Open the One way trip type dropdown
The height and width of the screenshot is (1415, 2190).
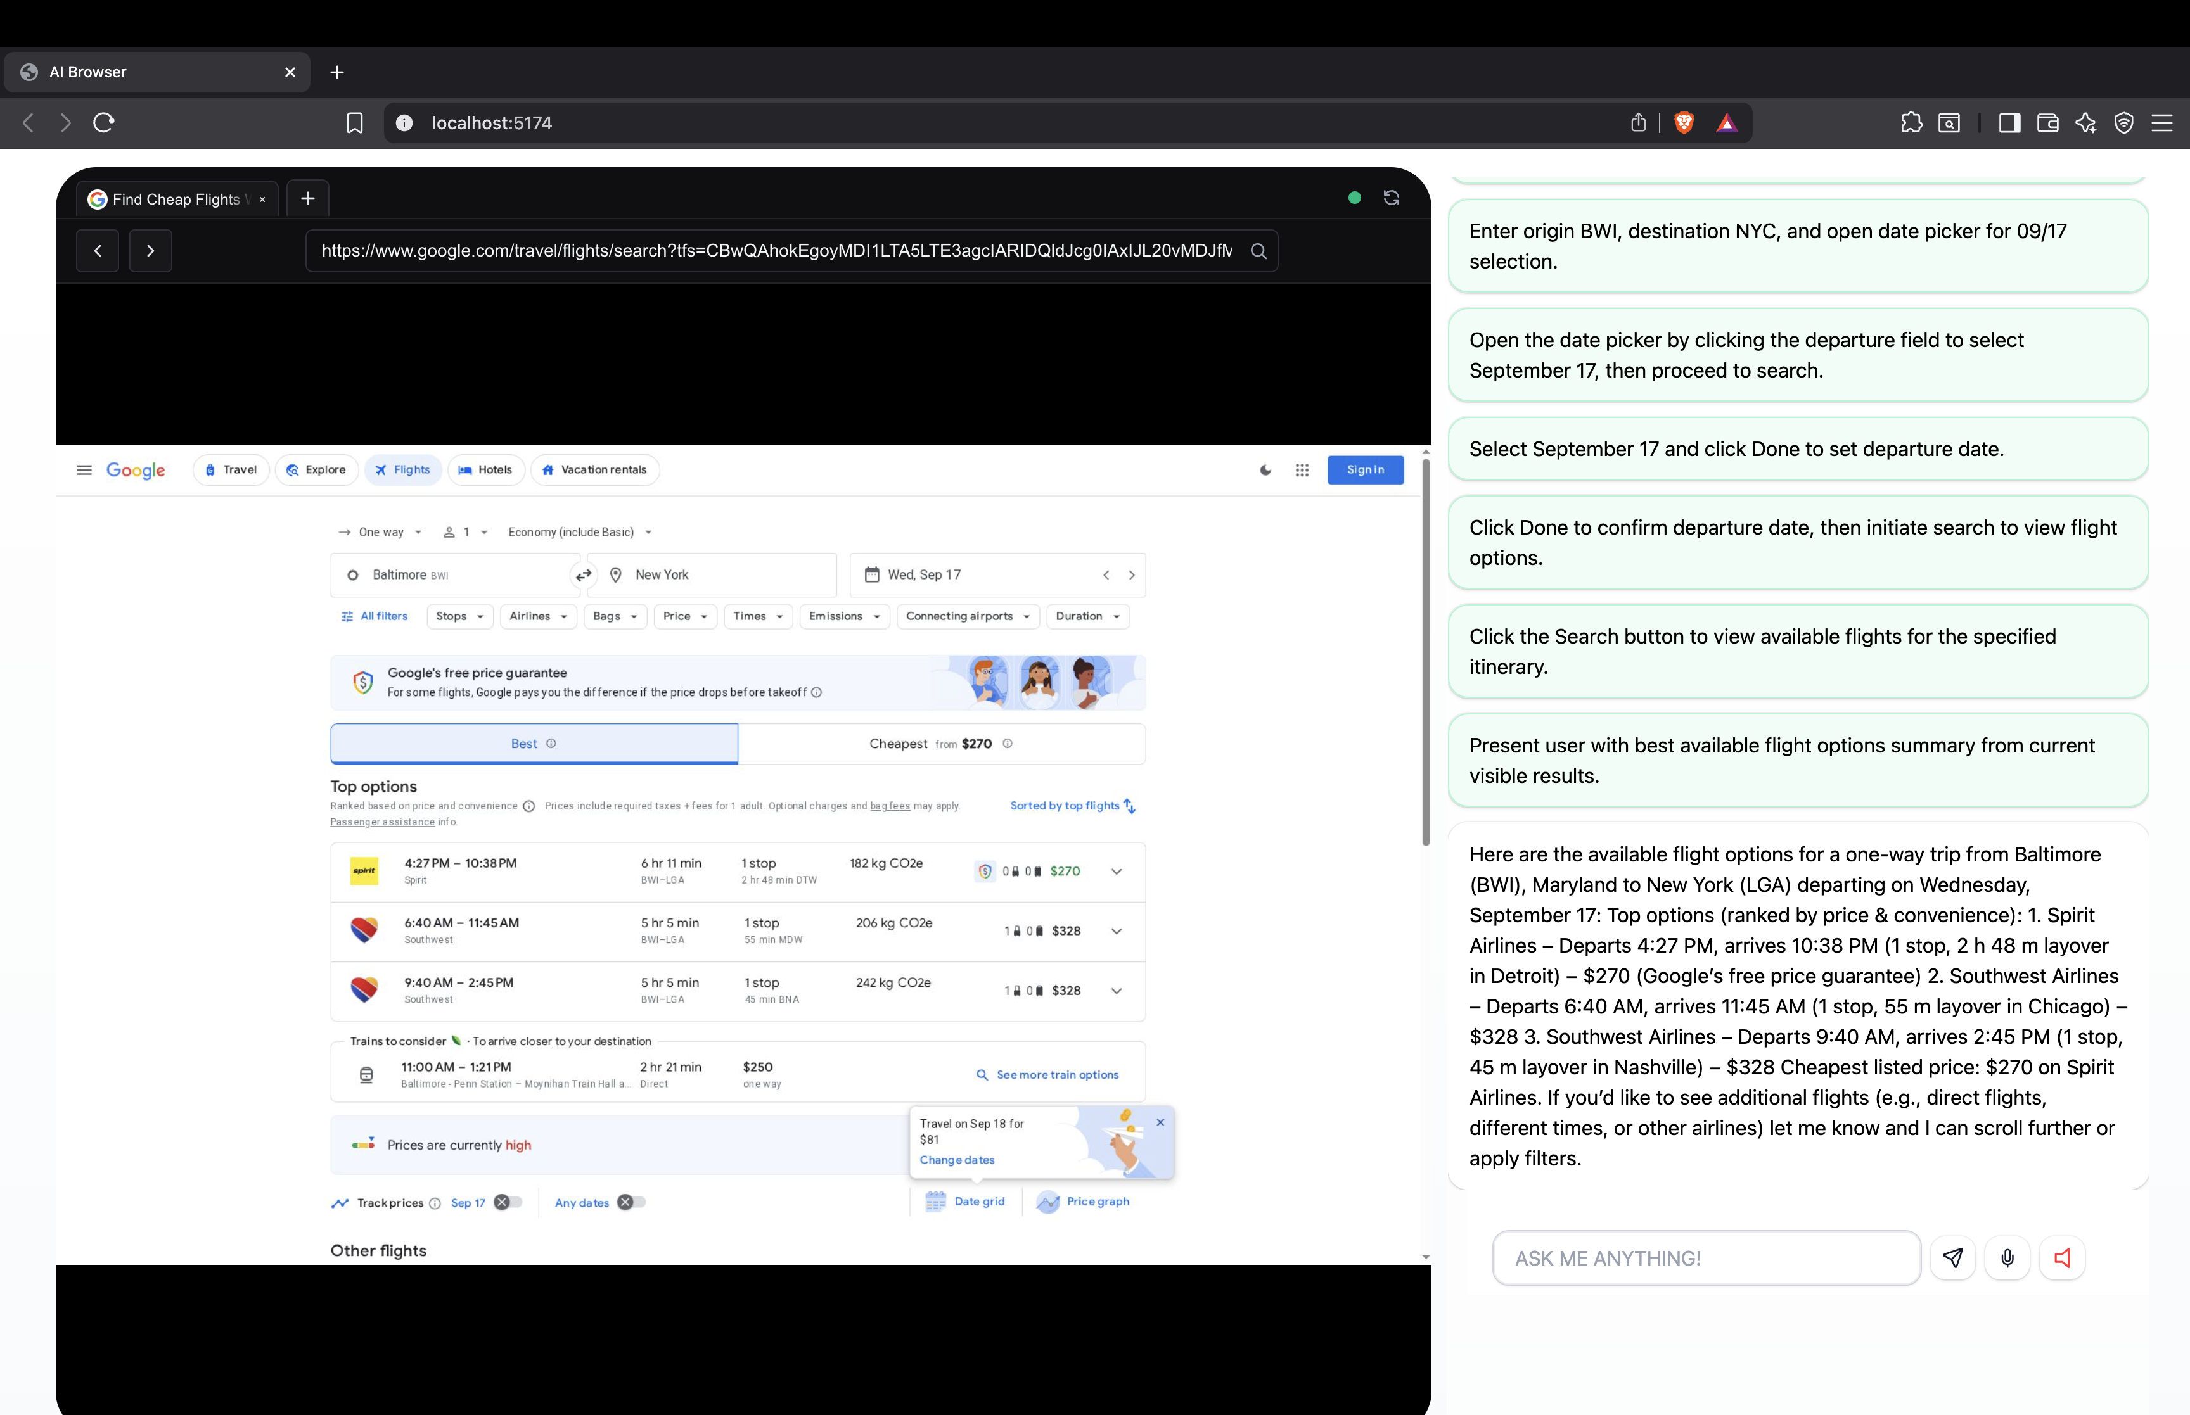coord(380,532)
